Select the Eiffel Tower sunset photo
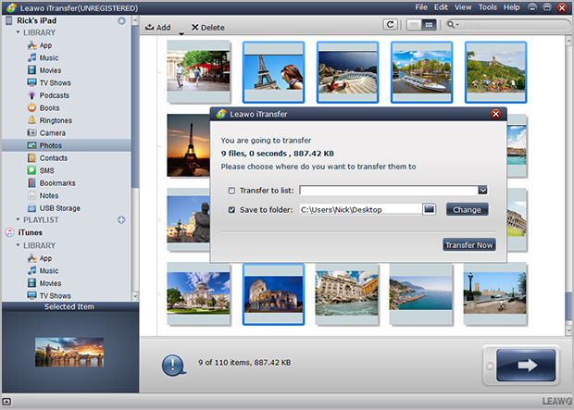Image resolution: width=574 pixels, height=410 pixels. pyautogui.click(x=189, y=145)
